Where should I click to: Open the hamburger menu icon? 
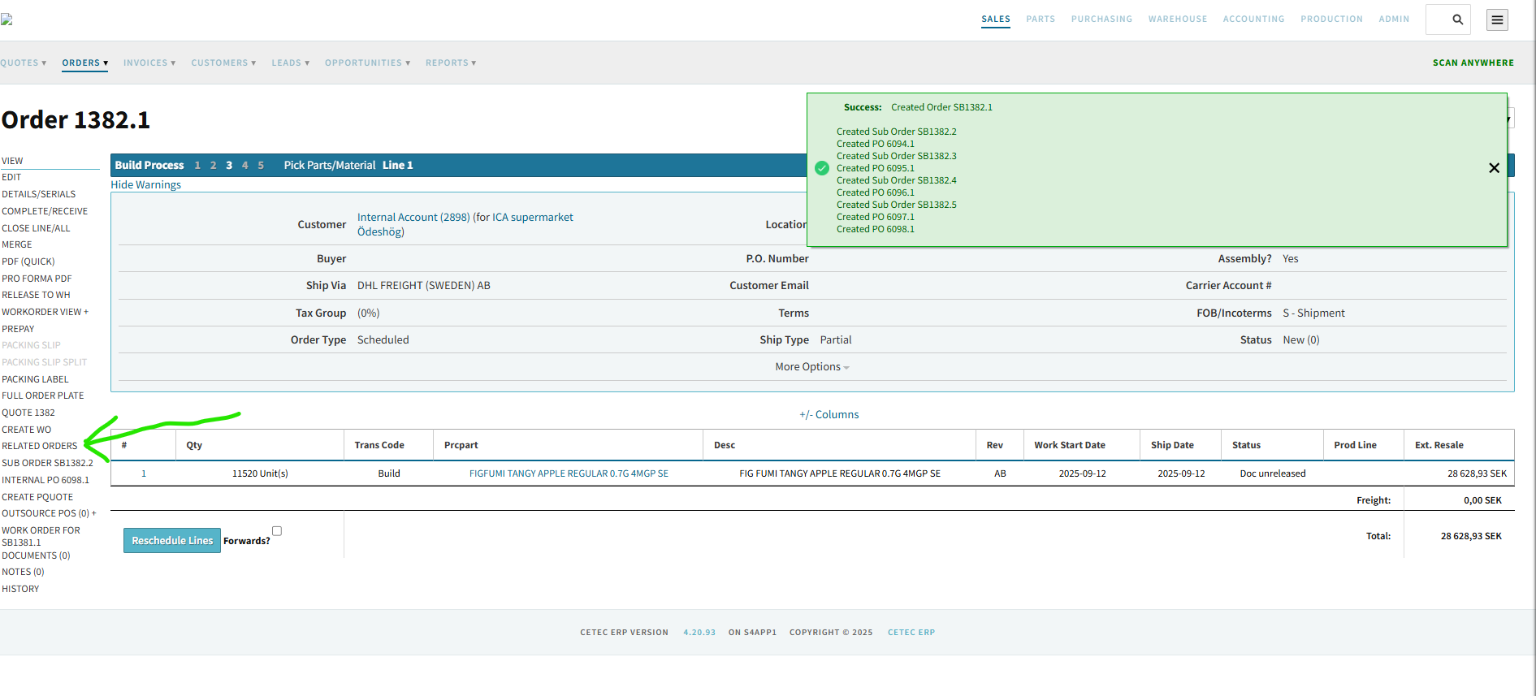click(1497, 19)
